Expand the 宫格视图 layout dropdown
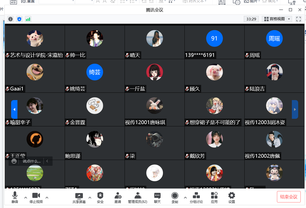 pyautogui.click(x=277, y=19)
